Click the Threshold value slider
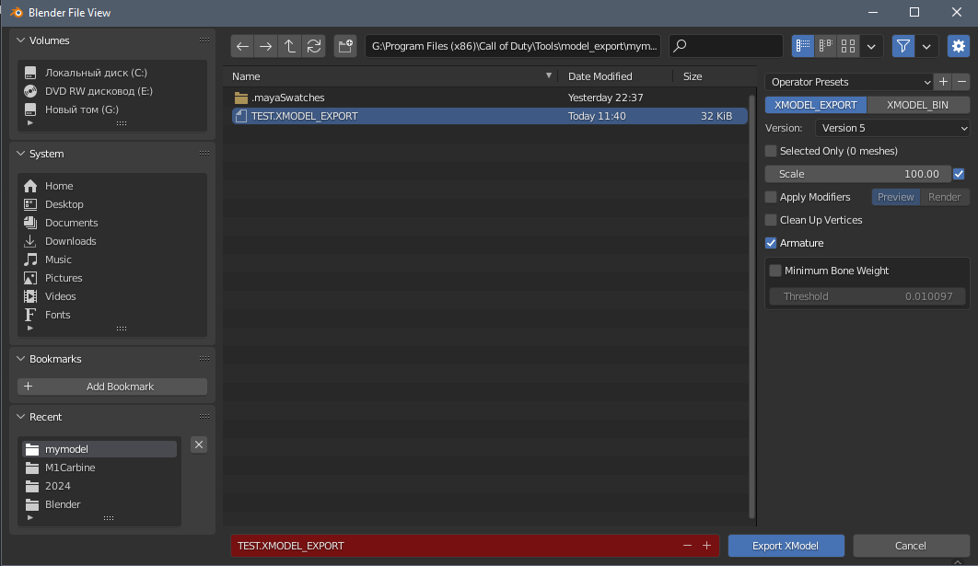The width and height of the screenshot is (978, 566). tap(867, 296)
